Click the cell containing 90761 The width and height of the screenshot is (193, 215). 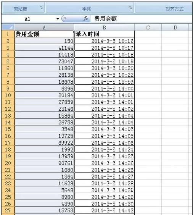click(x=44, y=163)
